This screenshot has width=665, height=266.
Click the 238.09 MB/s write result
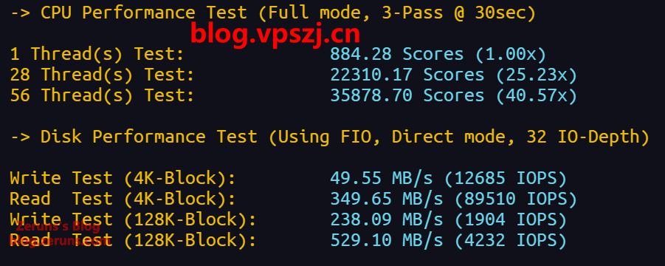386,219
